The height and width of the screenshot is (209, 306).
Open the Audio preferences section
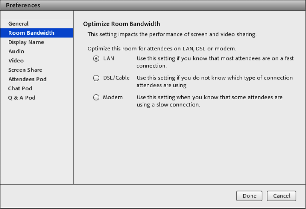(16, 51)
